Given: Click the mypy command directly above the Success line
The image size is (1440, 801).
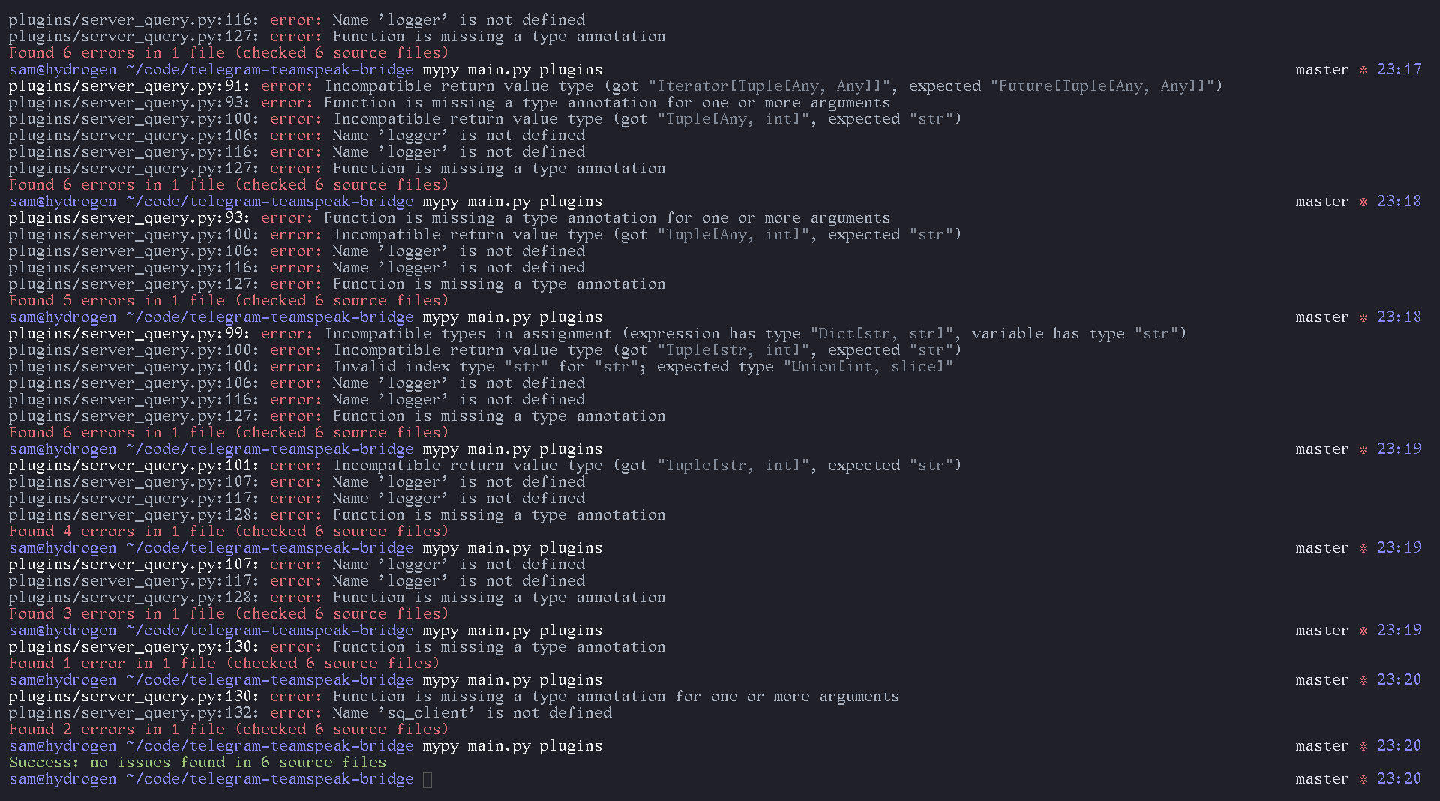Looking at the screenshot, I should [512, 746].
